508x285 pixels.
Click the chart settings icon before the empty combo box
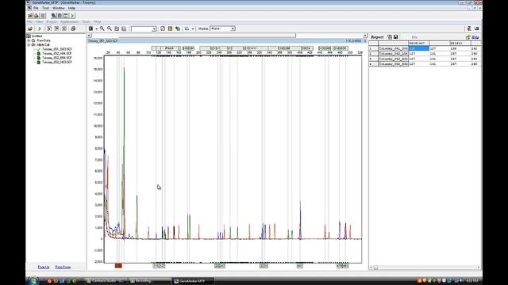click(x=124, y=28)
